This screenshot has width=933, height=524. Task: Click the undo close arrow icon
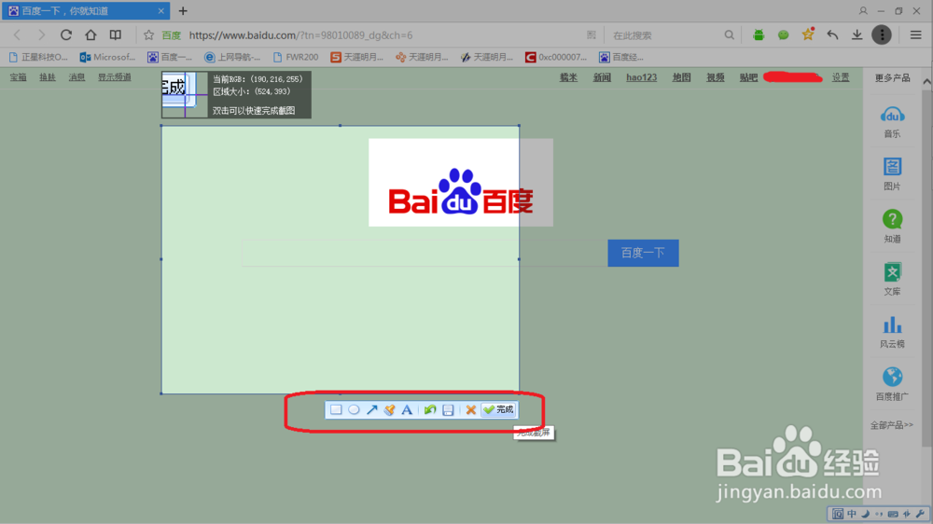pos(832,35)
